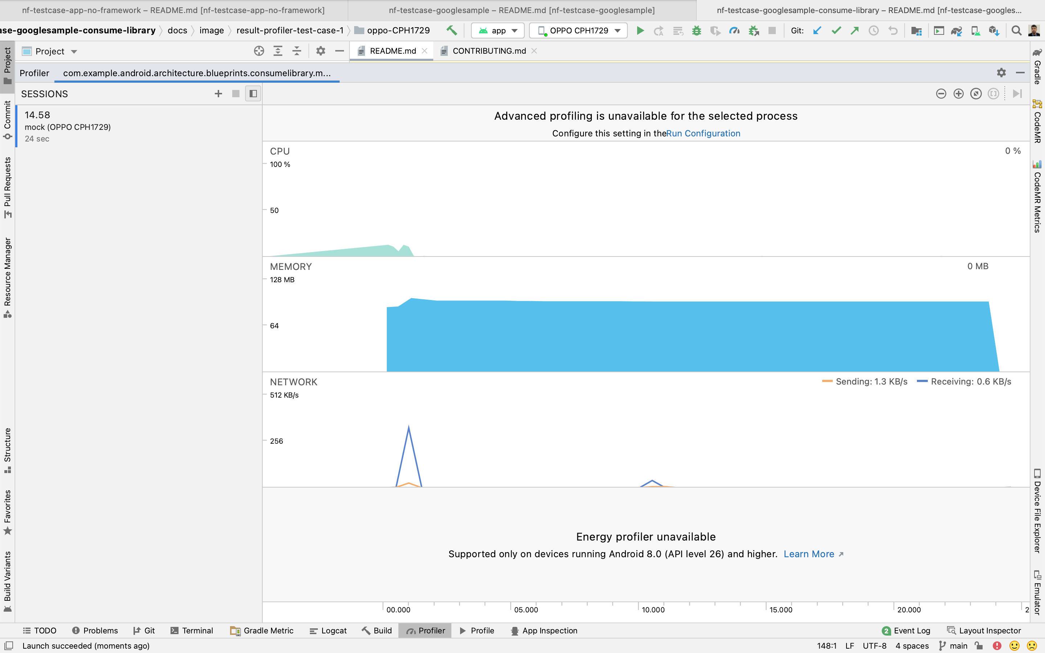Open the Logcat tool window tab
The image size is (1045, 653).
(x=328, y=631)
